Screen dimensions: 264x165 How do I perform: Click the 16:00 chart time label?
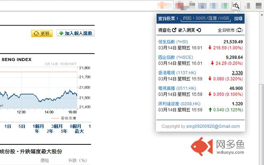click(x=73, y=112)
